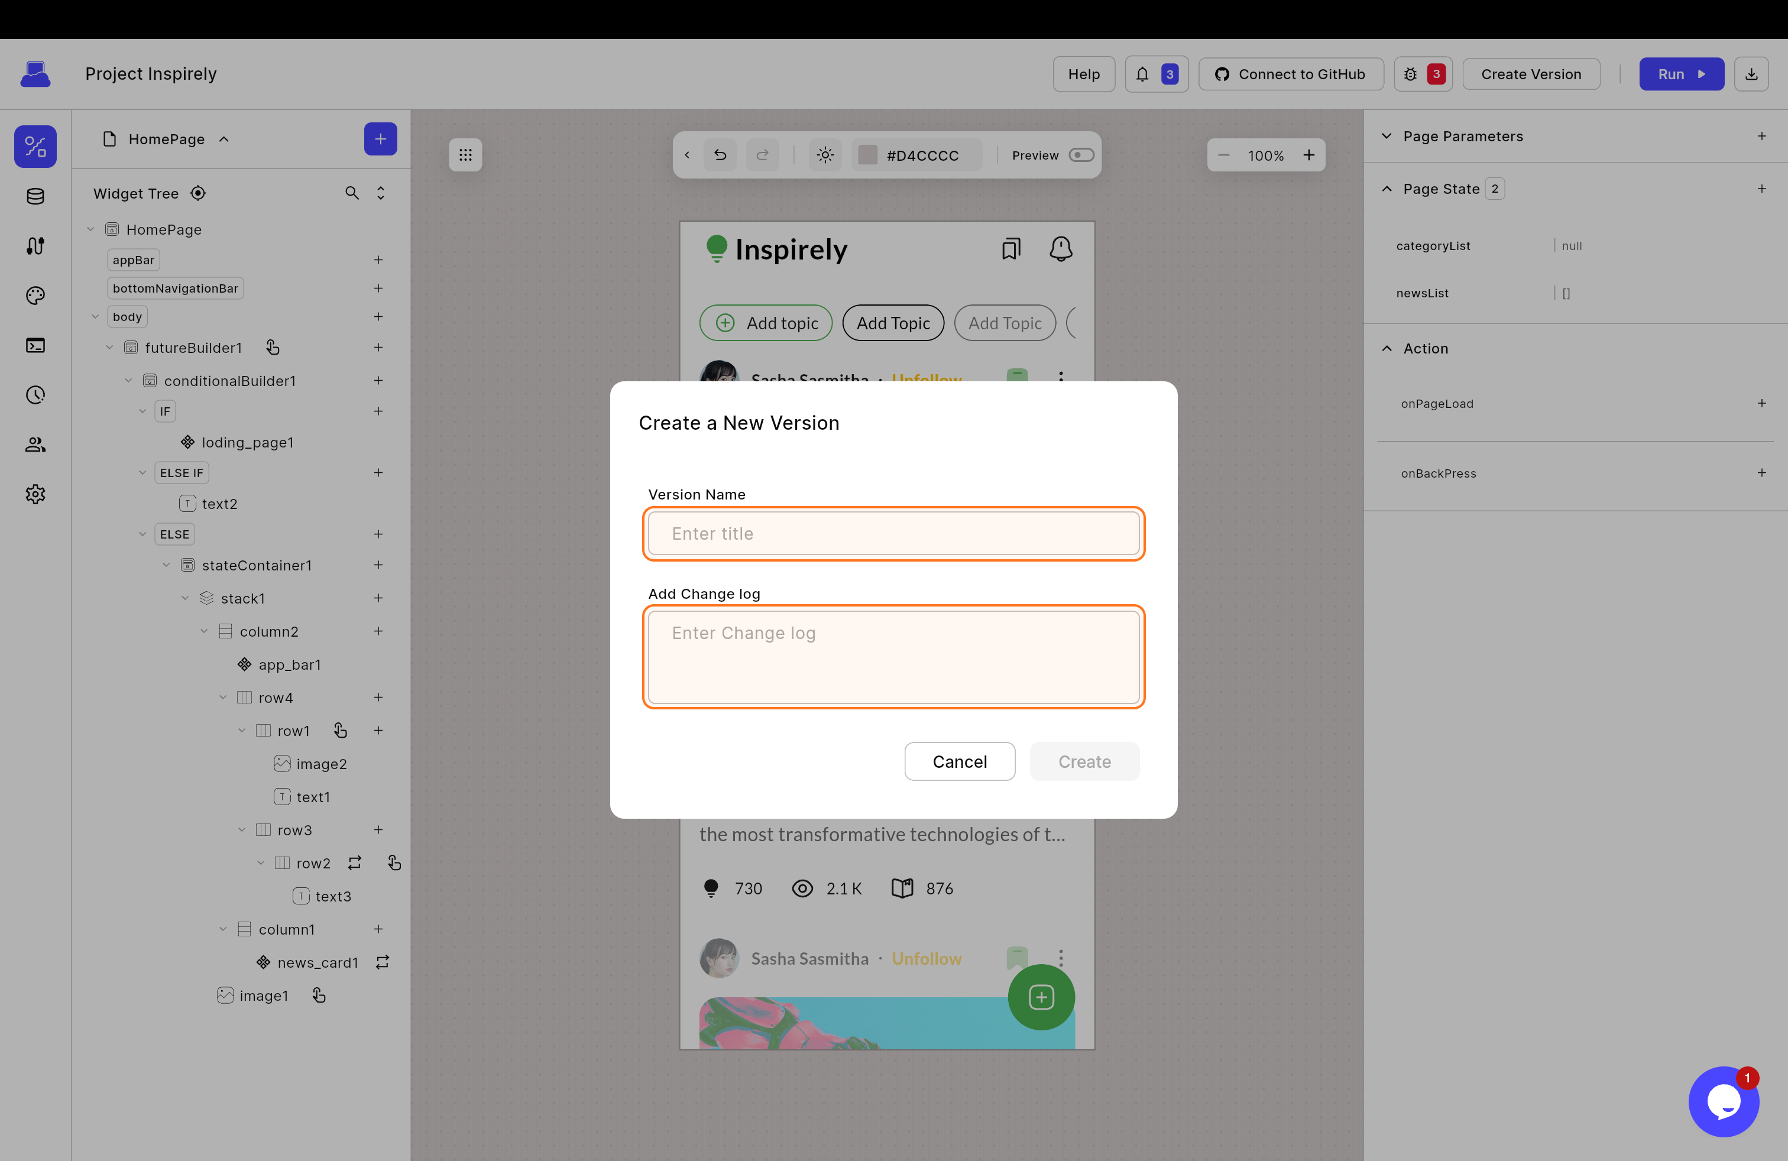1788x1161 pixels.
Task: Open the notifications bell in top bar
Action: tap(1142, 74)
